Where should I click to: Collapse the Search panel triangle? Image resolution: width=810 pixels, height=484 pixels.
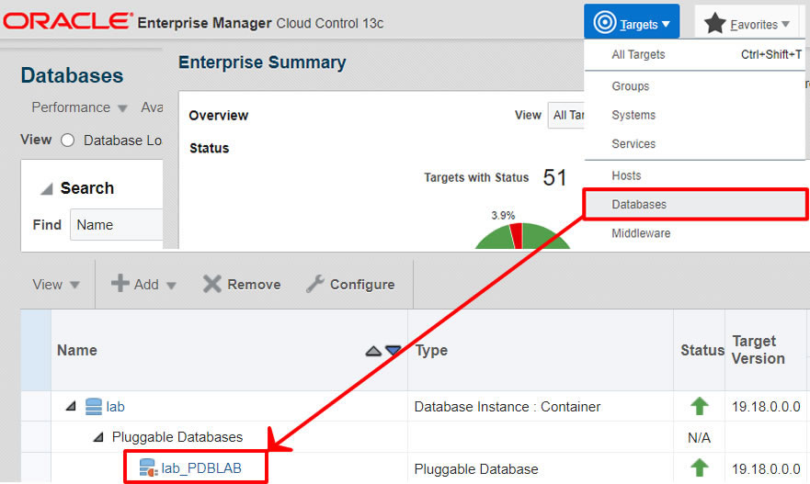(x=47, y=189)
